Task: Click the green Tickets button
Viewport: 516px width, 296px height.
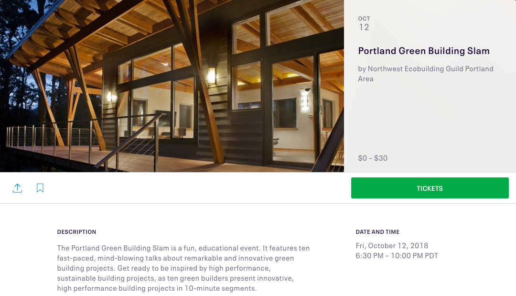Action: coord(430,188)
